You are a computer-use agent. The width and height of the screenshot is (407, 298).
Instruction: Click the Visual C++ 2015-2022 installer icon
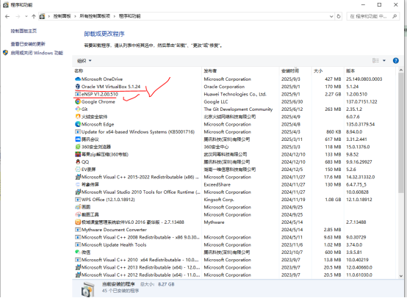(78, 177)
